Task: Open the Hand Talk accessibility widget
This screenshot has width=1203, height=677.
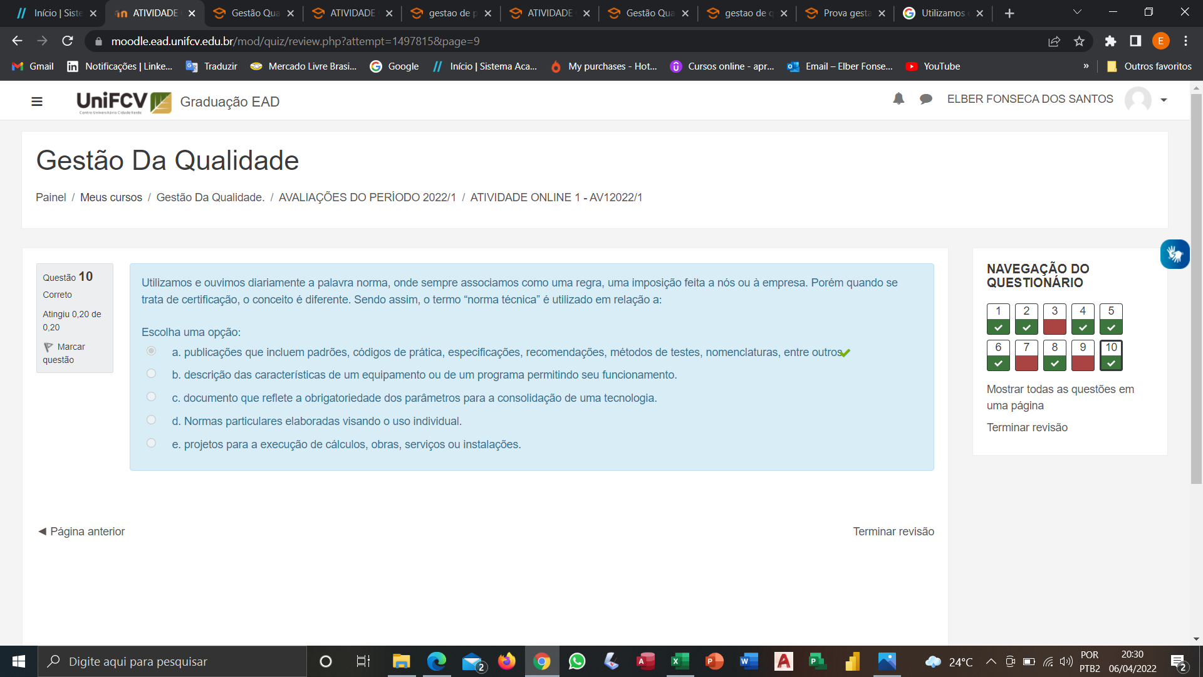Action: pyautogui.click(x=1175, y=254)
